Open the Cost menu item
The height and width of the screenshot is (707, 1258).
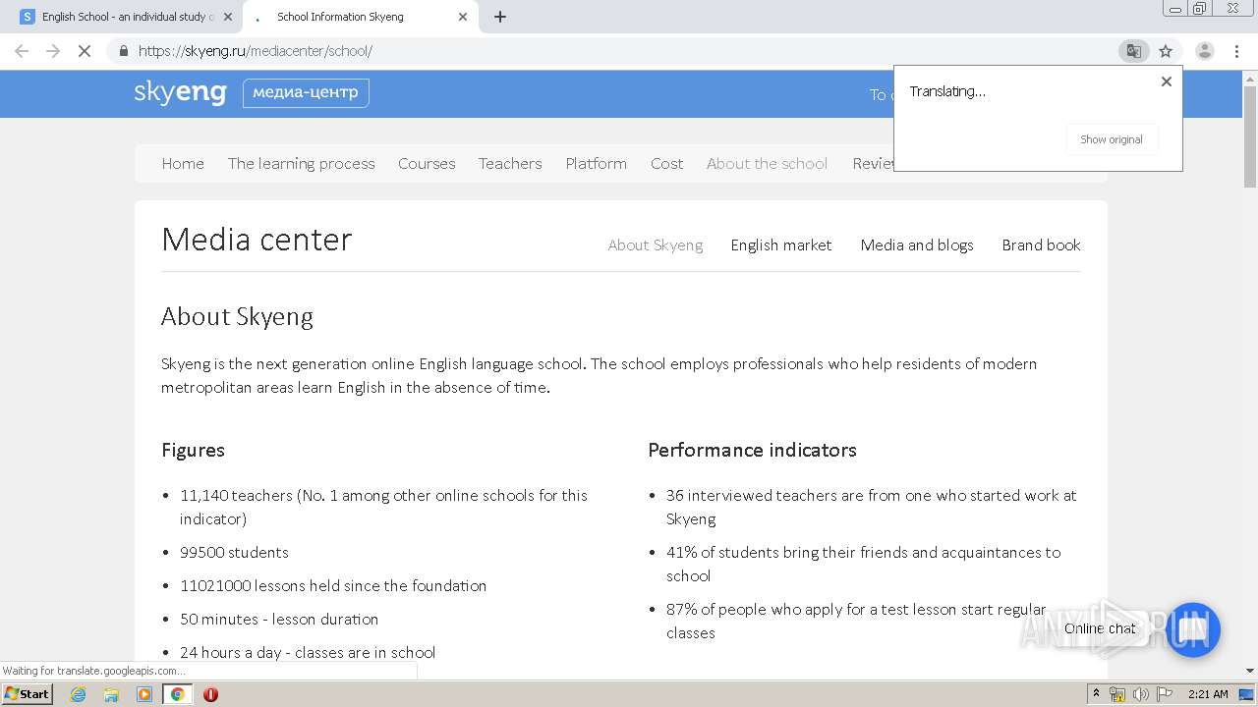666,164
